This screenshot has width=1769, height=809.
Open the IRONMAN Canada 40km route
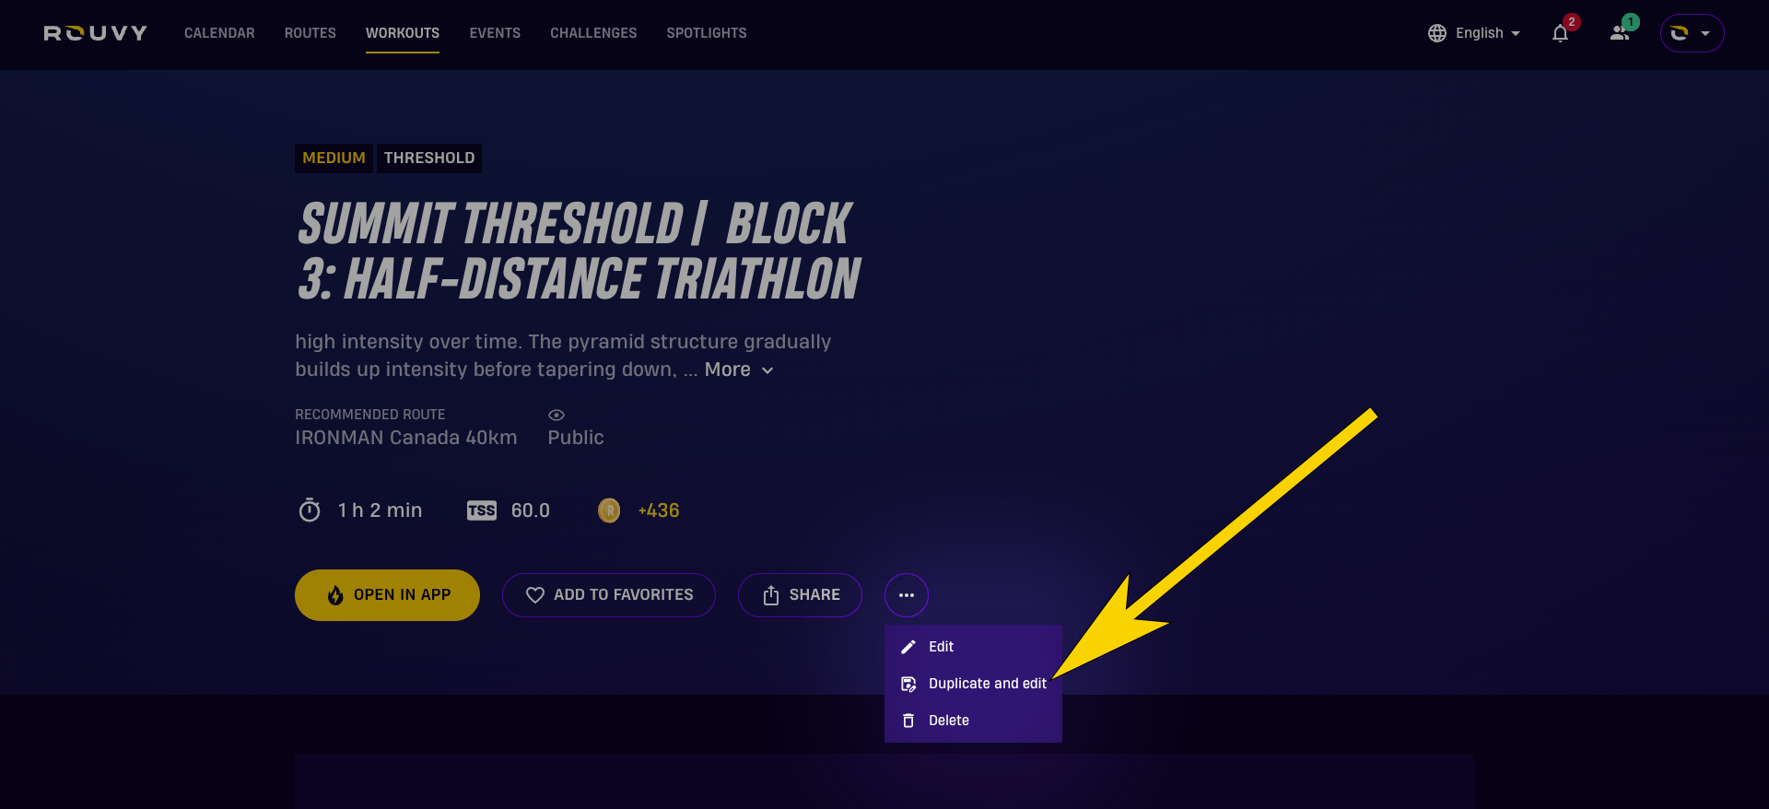click(x=405, y=438)
